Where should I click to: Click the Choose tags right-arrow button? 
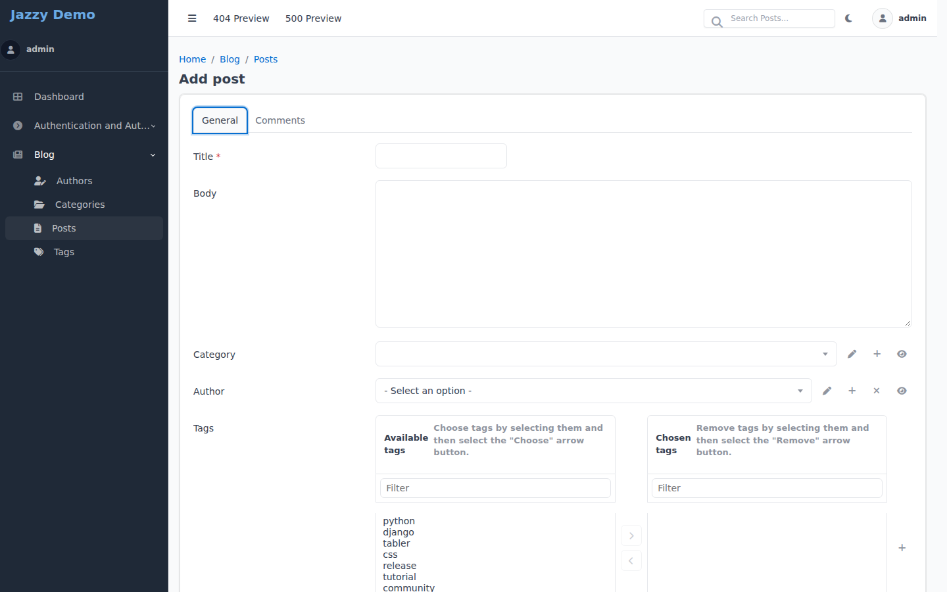631,535
